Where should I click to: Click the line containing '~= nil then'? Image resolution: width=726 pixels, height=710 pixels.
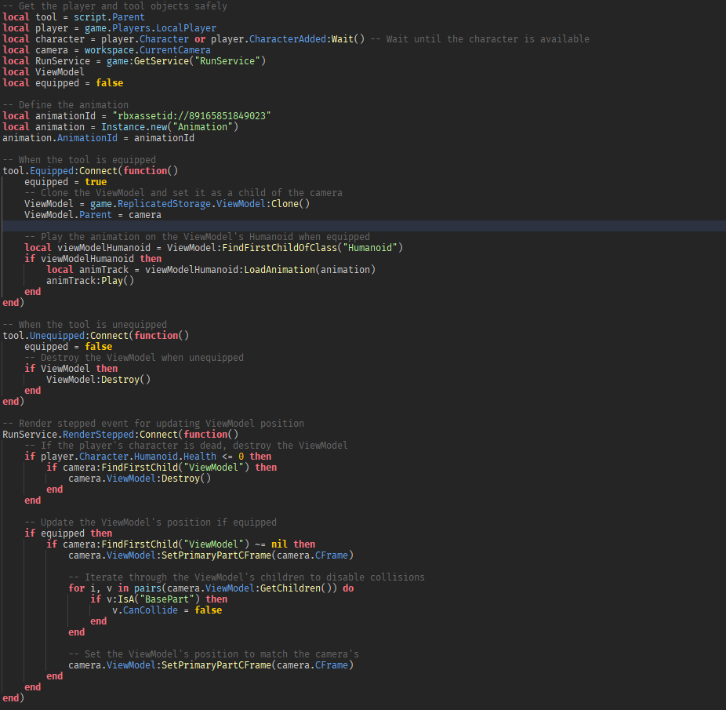pyautogui.click(x=181, y=544)
